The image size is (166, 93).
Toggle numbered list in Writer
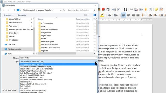click(116, 15)
